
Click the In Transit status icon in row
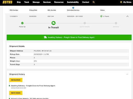101,16
